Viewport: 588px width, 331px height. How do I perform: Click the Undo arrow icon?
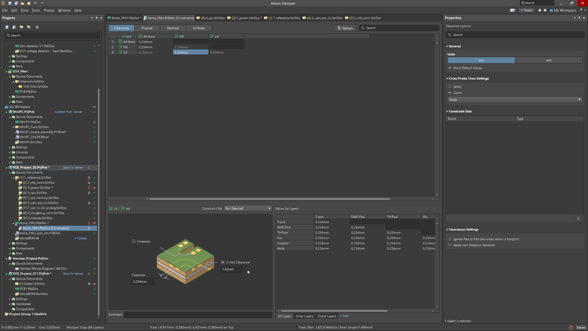pos(36,3)
